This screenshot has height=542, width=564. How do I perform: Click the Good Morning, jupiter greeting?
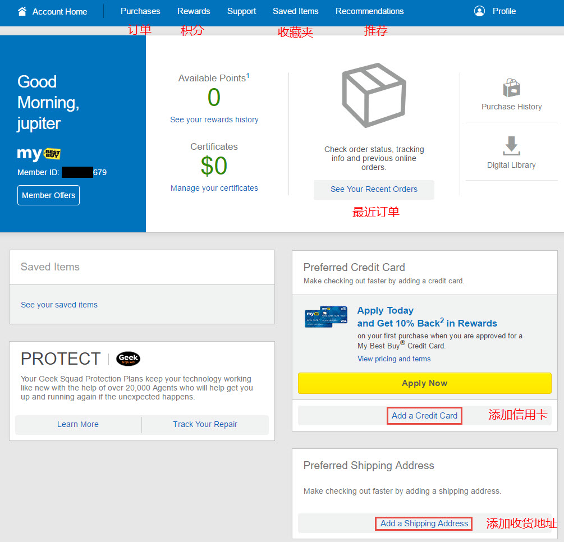click(48, 103)
